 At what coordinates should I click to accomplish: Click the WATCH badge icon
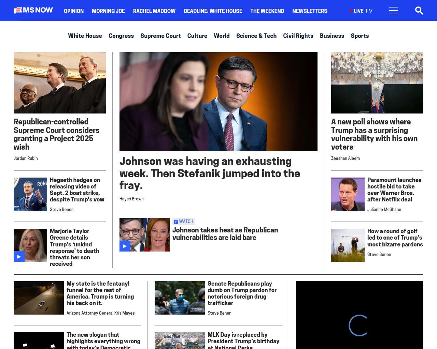(176, 222)
